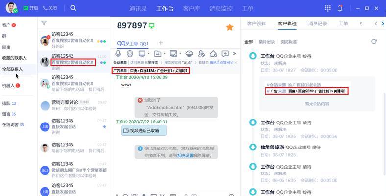386x196 pixels.
Task: Start a video call with webcam icon
Action: coord(130,54)
